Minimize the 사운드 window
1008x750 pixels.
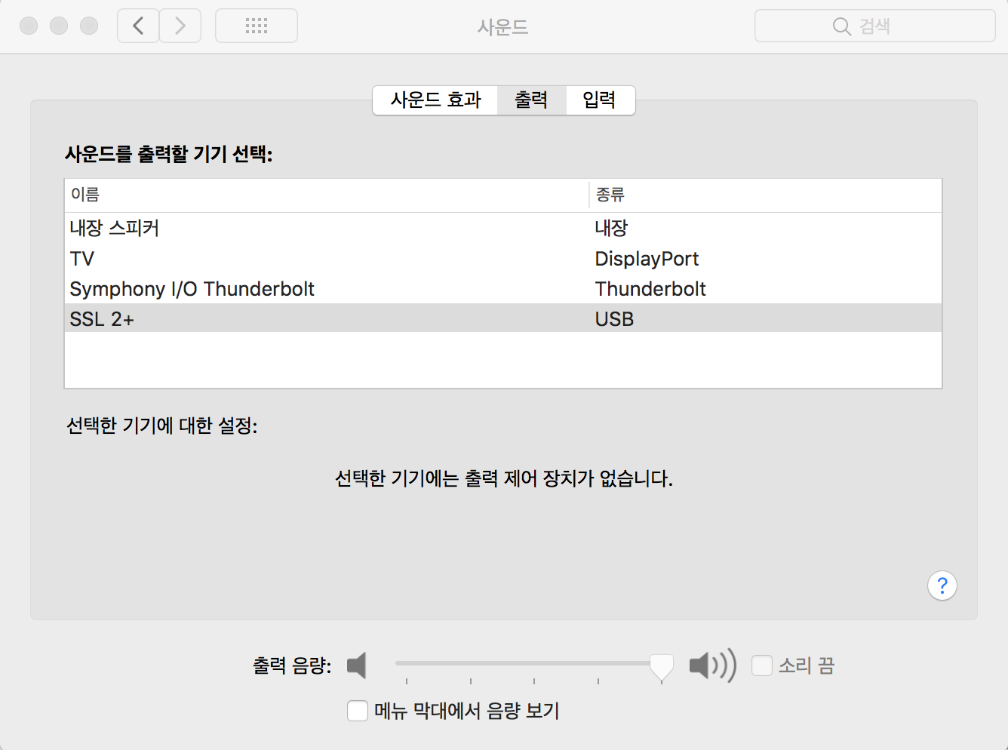[59, 26]
